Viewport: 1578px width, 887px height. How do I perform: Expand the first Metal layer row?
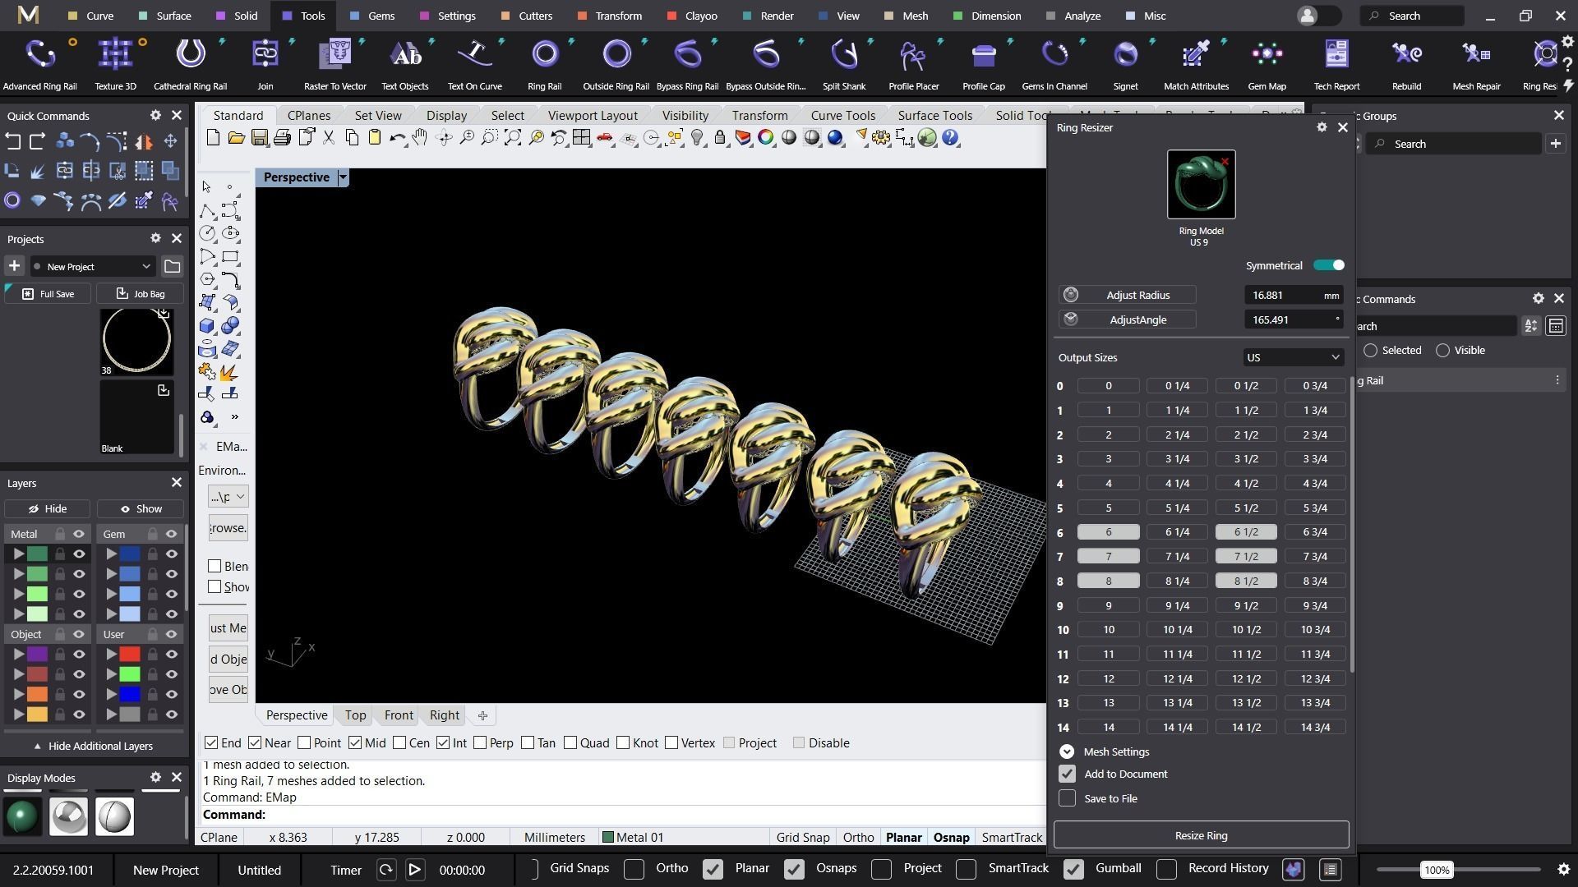coord(18,554)
